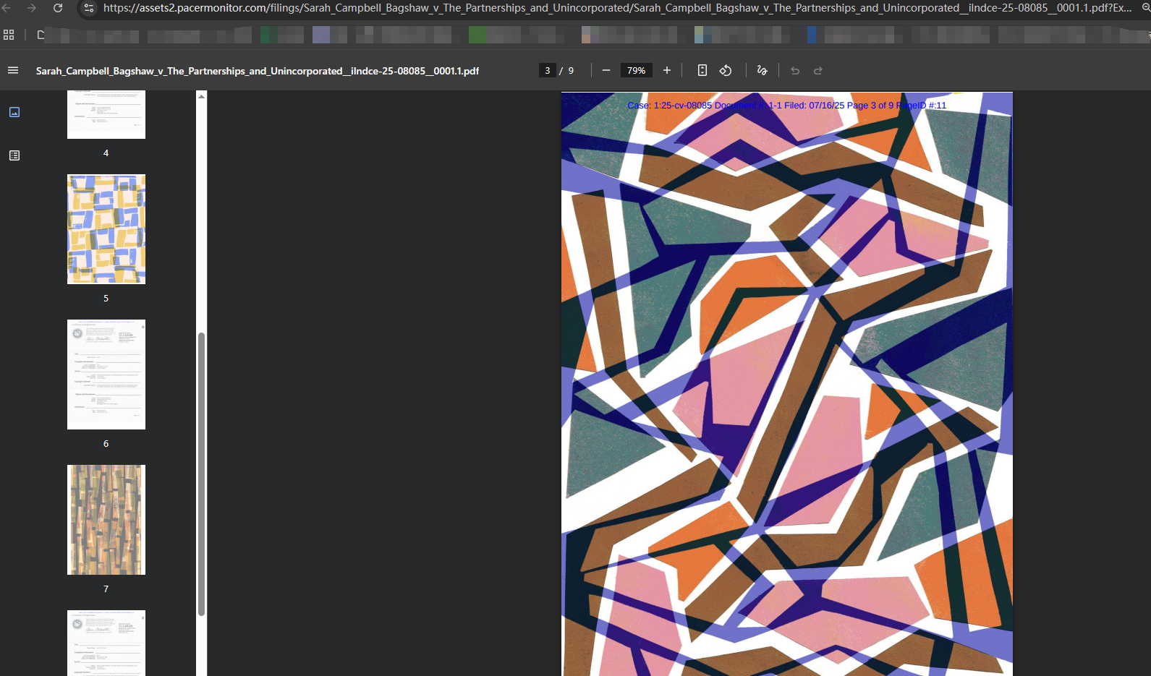The image size is (1151, 676).
Task: Click the redo arrow in PDF toolbar
Action: coord(818,70)
